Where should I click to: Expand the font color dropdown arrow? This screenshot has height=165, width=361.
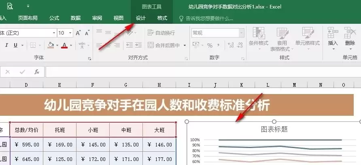point(71,45)
